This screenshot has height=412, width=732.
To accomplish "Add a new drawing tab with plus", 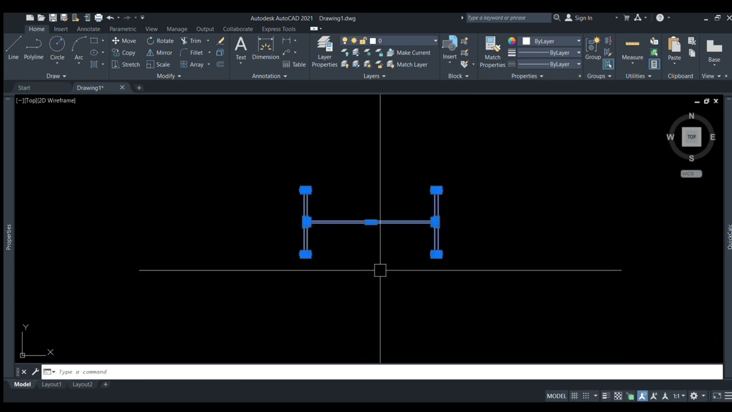I will [x=139, y=88].
